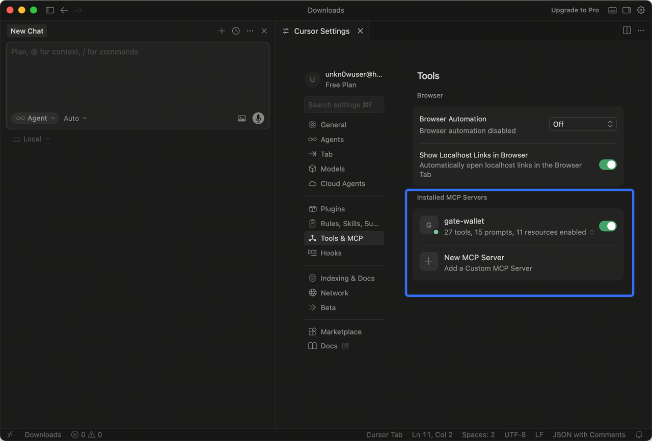Open the Models settings section
The image size is (652, 441).
[333, 169]
